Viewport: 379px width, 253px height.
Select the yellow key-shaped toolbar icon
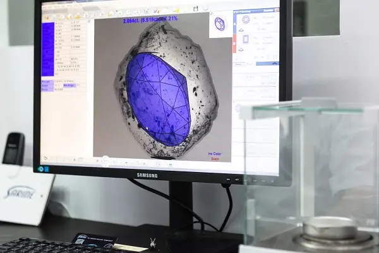(176, 10)
